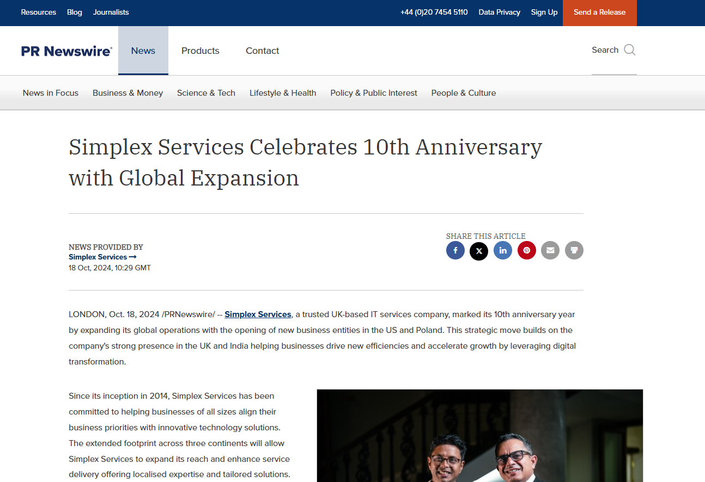
Task: Open Data Privacy page
Action: tap(500, 12)
